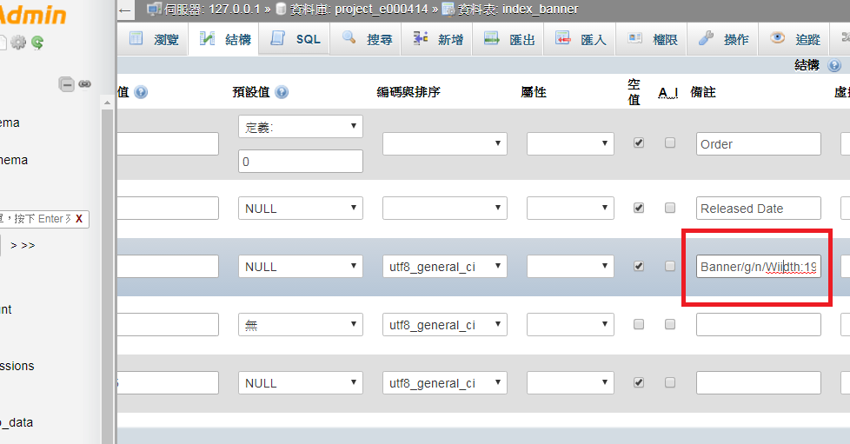The image size is (850, 444).
Task: Open attributes dropdown in Released Date row
Action: [570, 209]
